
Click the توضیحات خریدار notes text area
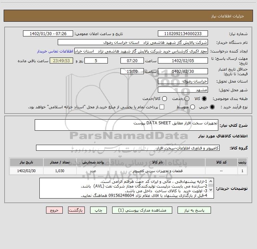(x=126, y=188)
